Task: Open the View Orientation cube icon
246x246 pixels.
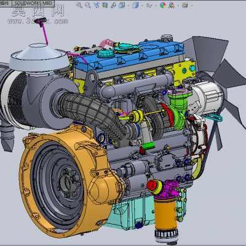Action: [122, 5]
